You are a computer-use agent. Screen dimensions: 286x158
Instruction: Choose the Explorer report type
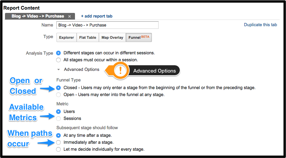[x=67, y=37]
